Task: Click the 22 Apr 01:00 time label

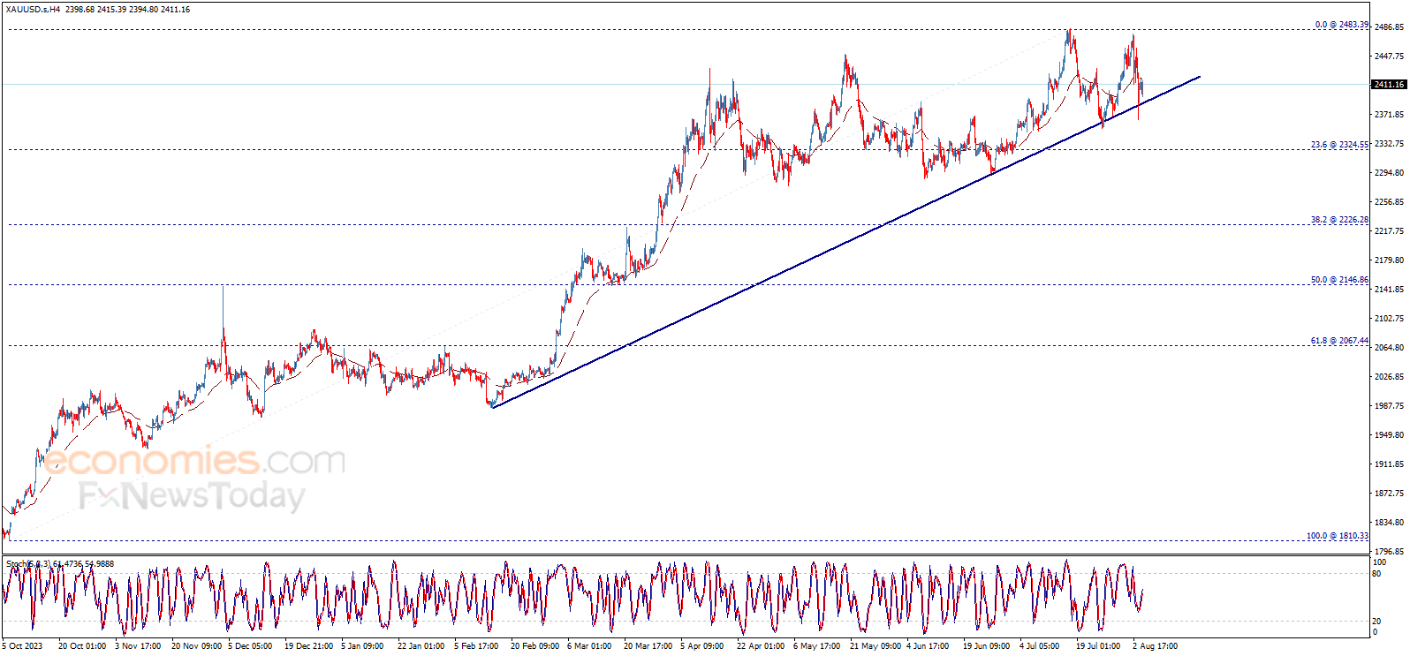Action: (x=761, y=646)
